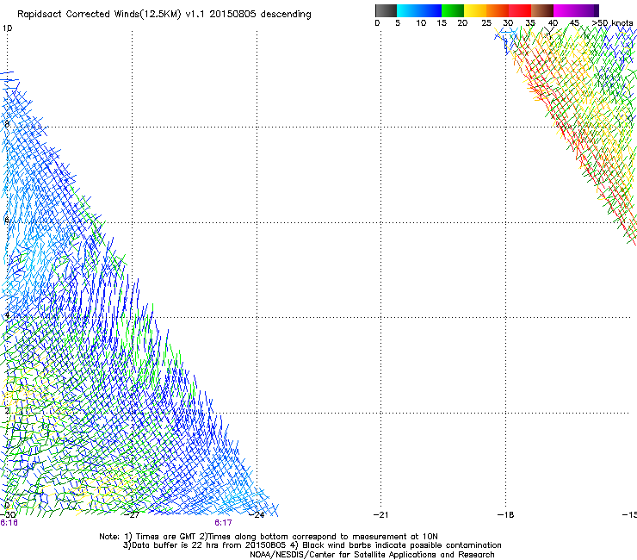Select the '15' knots label under the color bar
Image resolution: width=637 pixels, height=560 pixels.
click(442, 23)
